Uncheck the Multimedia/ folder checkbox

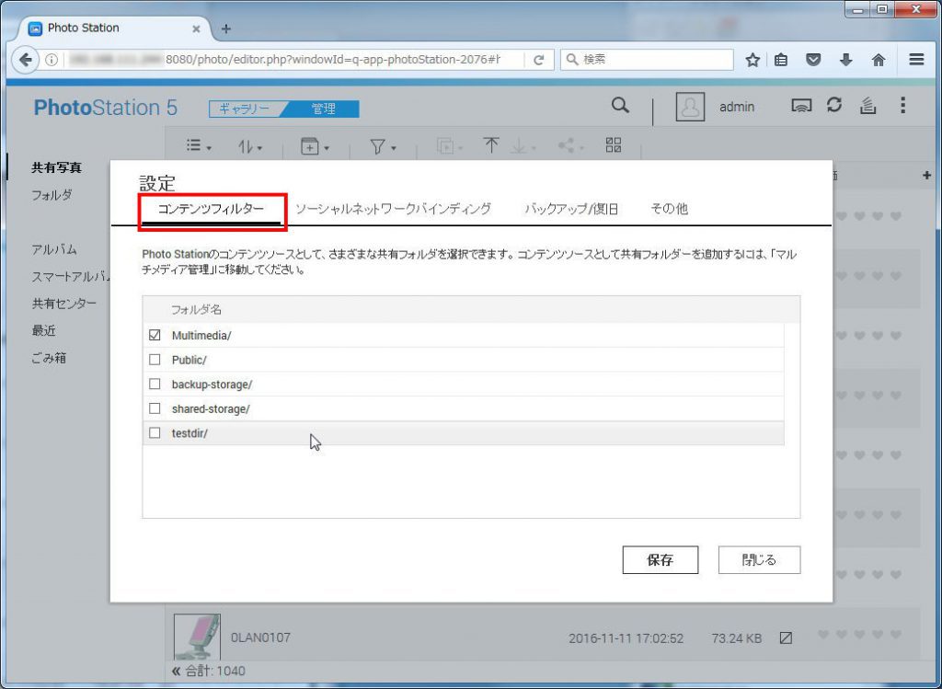point(155,335)
